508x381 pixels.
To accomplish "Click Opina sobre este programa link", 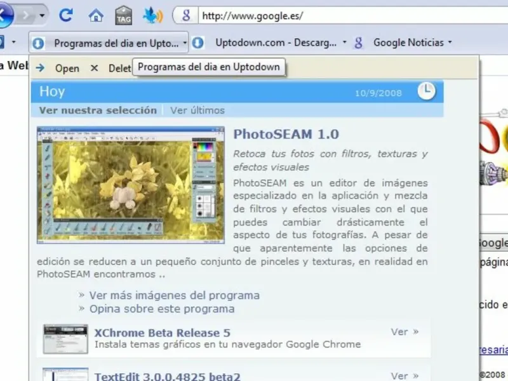I will (x=162, y=309).
